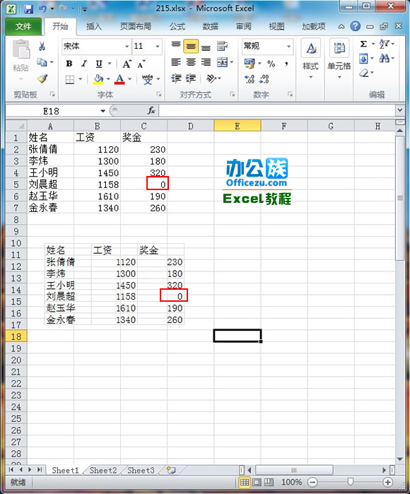Apply the red font color A
410x494 pixels.
point(119,79)
